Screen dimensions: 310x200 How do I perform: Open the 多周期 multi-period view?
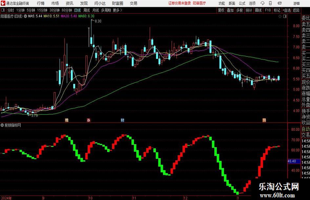coord(106,10)
